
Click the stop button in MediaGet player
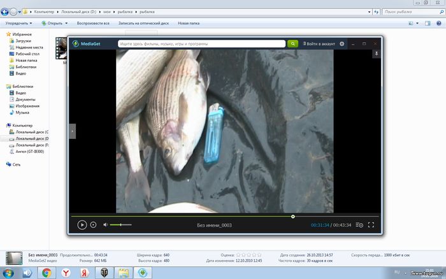pos(93,225)
